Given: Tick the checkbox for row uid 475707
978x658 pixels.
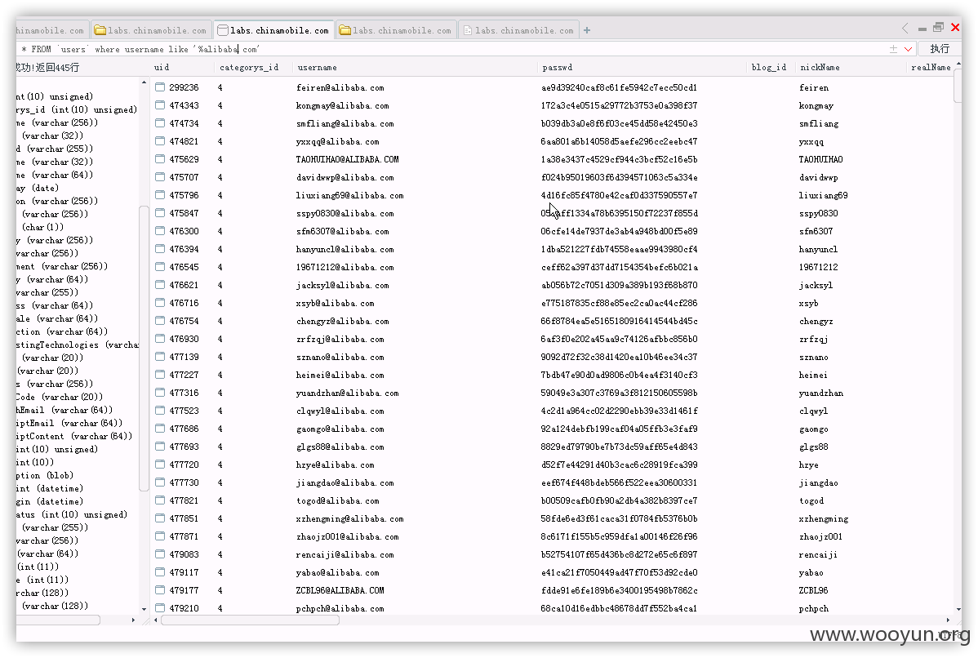Looking at the screenshot, I should [x=160, y=177].
